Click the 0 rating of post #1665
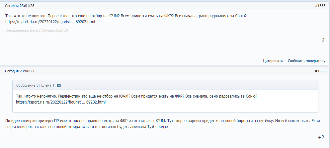Image resolution: width=330 pixels, height=148 pixels. (323, 40)
